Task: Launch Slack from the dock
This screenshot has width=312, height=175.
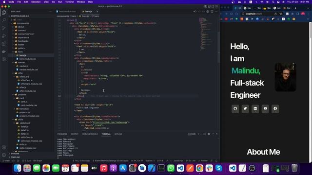Action: pyautogui.click(x=209, y=168)
